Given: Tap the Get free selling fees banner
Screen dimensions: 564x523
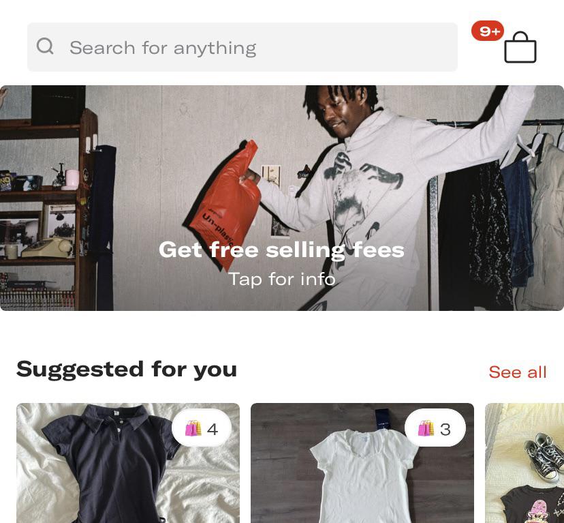Looking at the screenshot, I should 282,198.
